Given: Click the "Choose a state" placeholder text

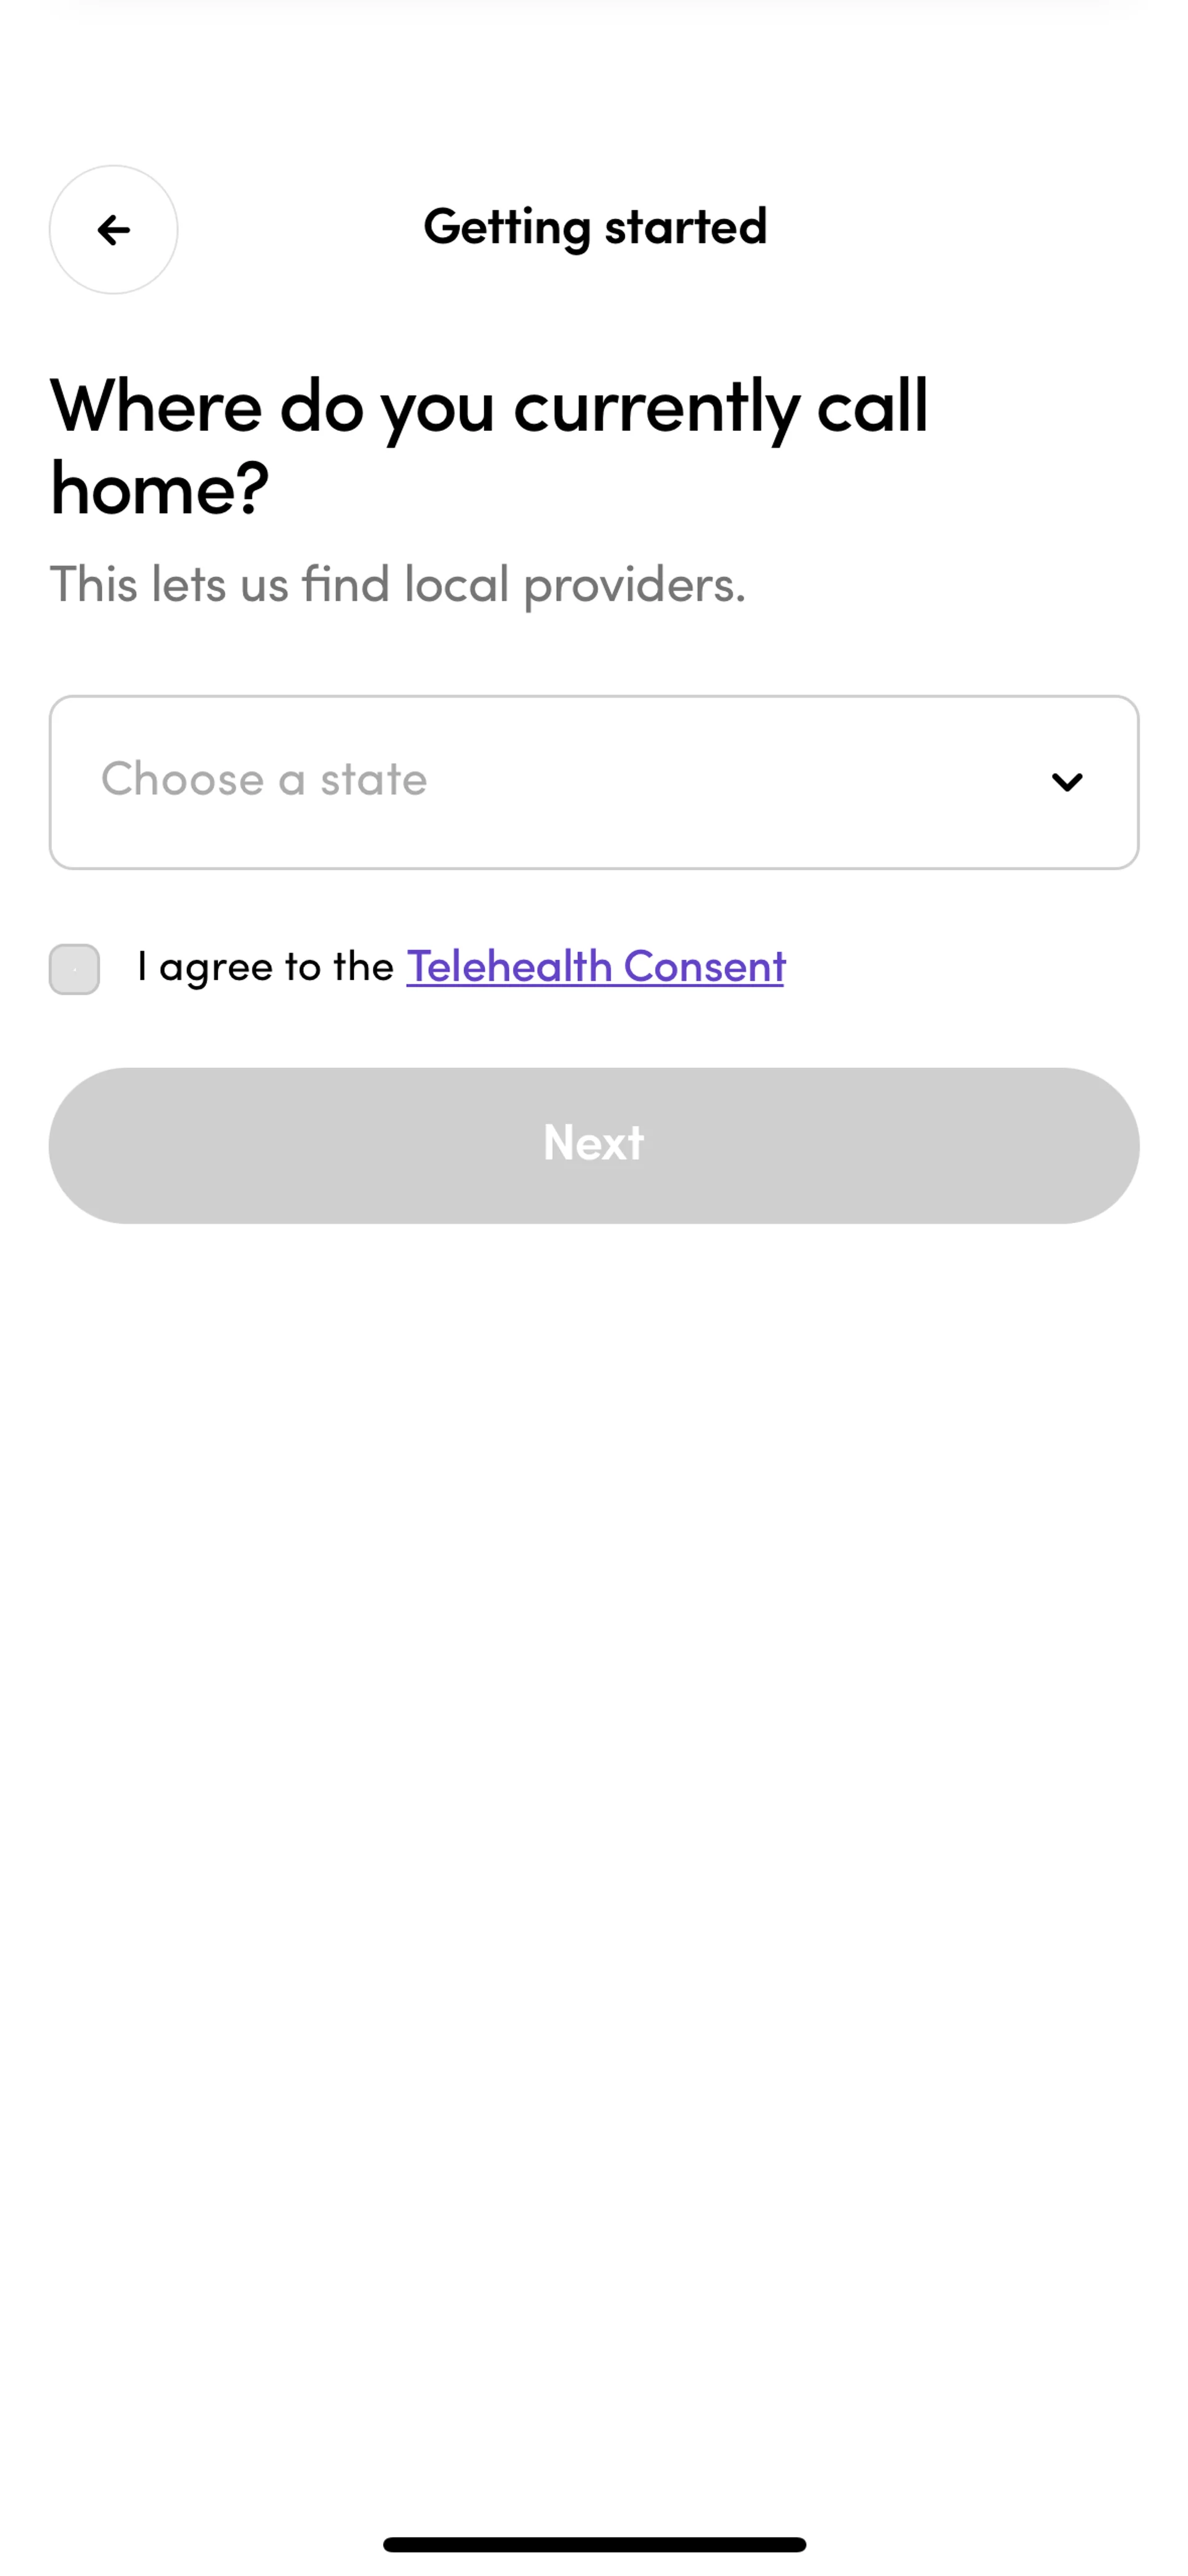Looking at the screenshot, I should point(264,779).
